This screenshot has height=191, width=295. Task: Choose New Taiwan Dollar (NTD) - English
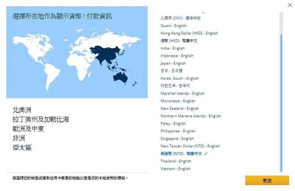190,146
